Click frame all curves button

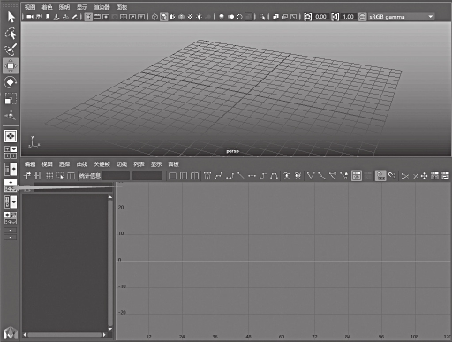pos(173,176)
